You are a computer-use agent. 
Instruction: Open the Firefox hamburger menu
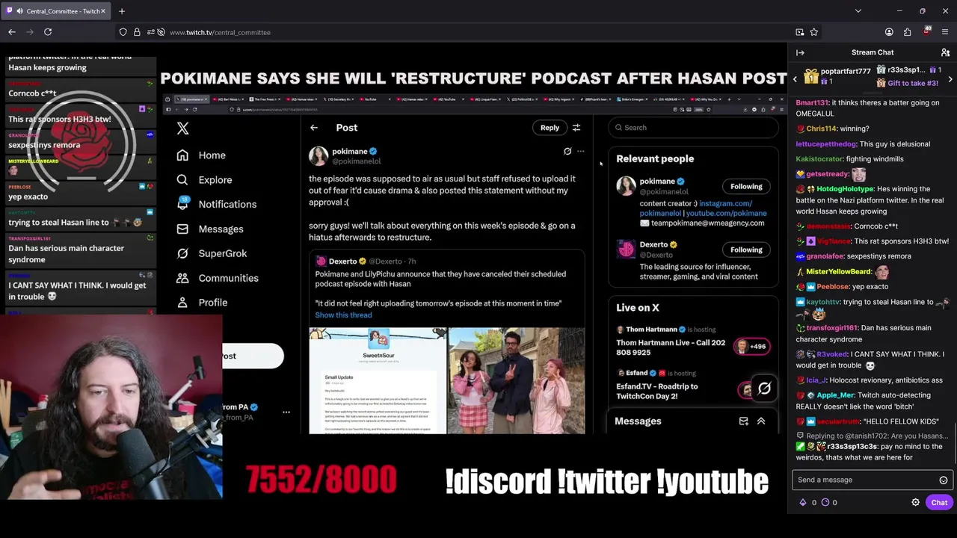[945, 32]
